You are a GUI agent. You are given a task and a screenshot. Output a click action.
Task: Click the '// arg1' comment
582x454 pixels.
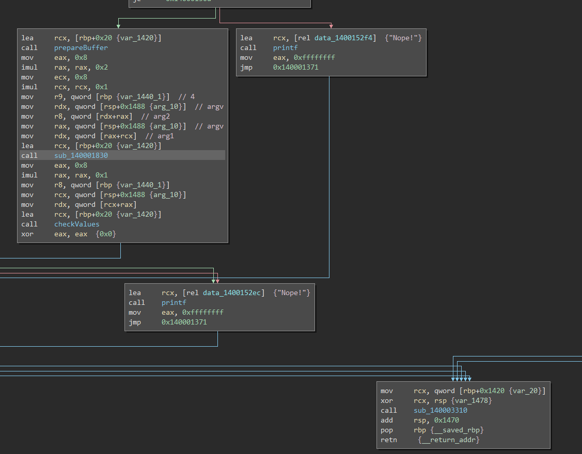click(160, 136)
